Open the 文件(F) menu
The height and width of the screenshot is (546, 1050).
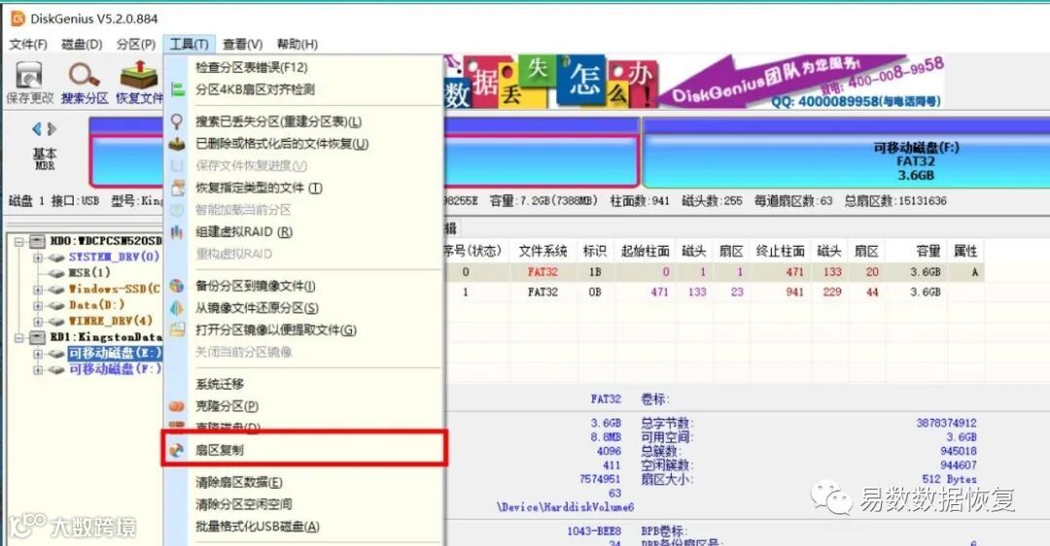click(x=28, y=44)
